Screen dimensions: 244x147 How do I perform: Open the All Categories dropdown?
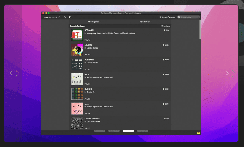pyautogui.click(x=94, y=22)
